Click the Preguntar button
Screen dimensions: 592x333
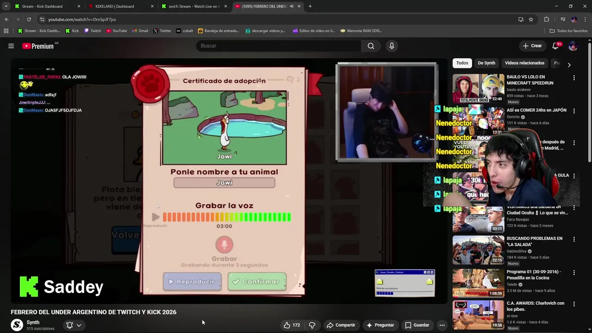(380, 325)
